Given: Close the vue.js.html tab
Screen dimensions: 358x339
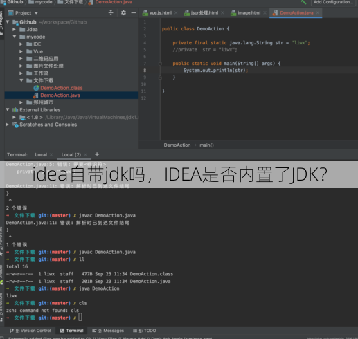Looking at the screenshot, I should [176, 13].
